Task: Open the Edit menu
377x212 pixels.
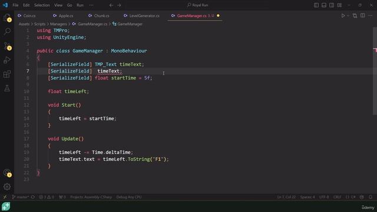Action: pyautogui.click(x=26, y=5)
